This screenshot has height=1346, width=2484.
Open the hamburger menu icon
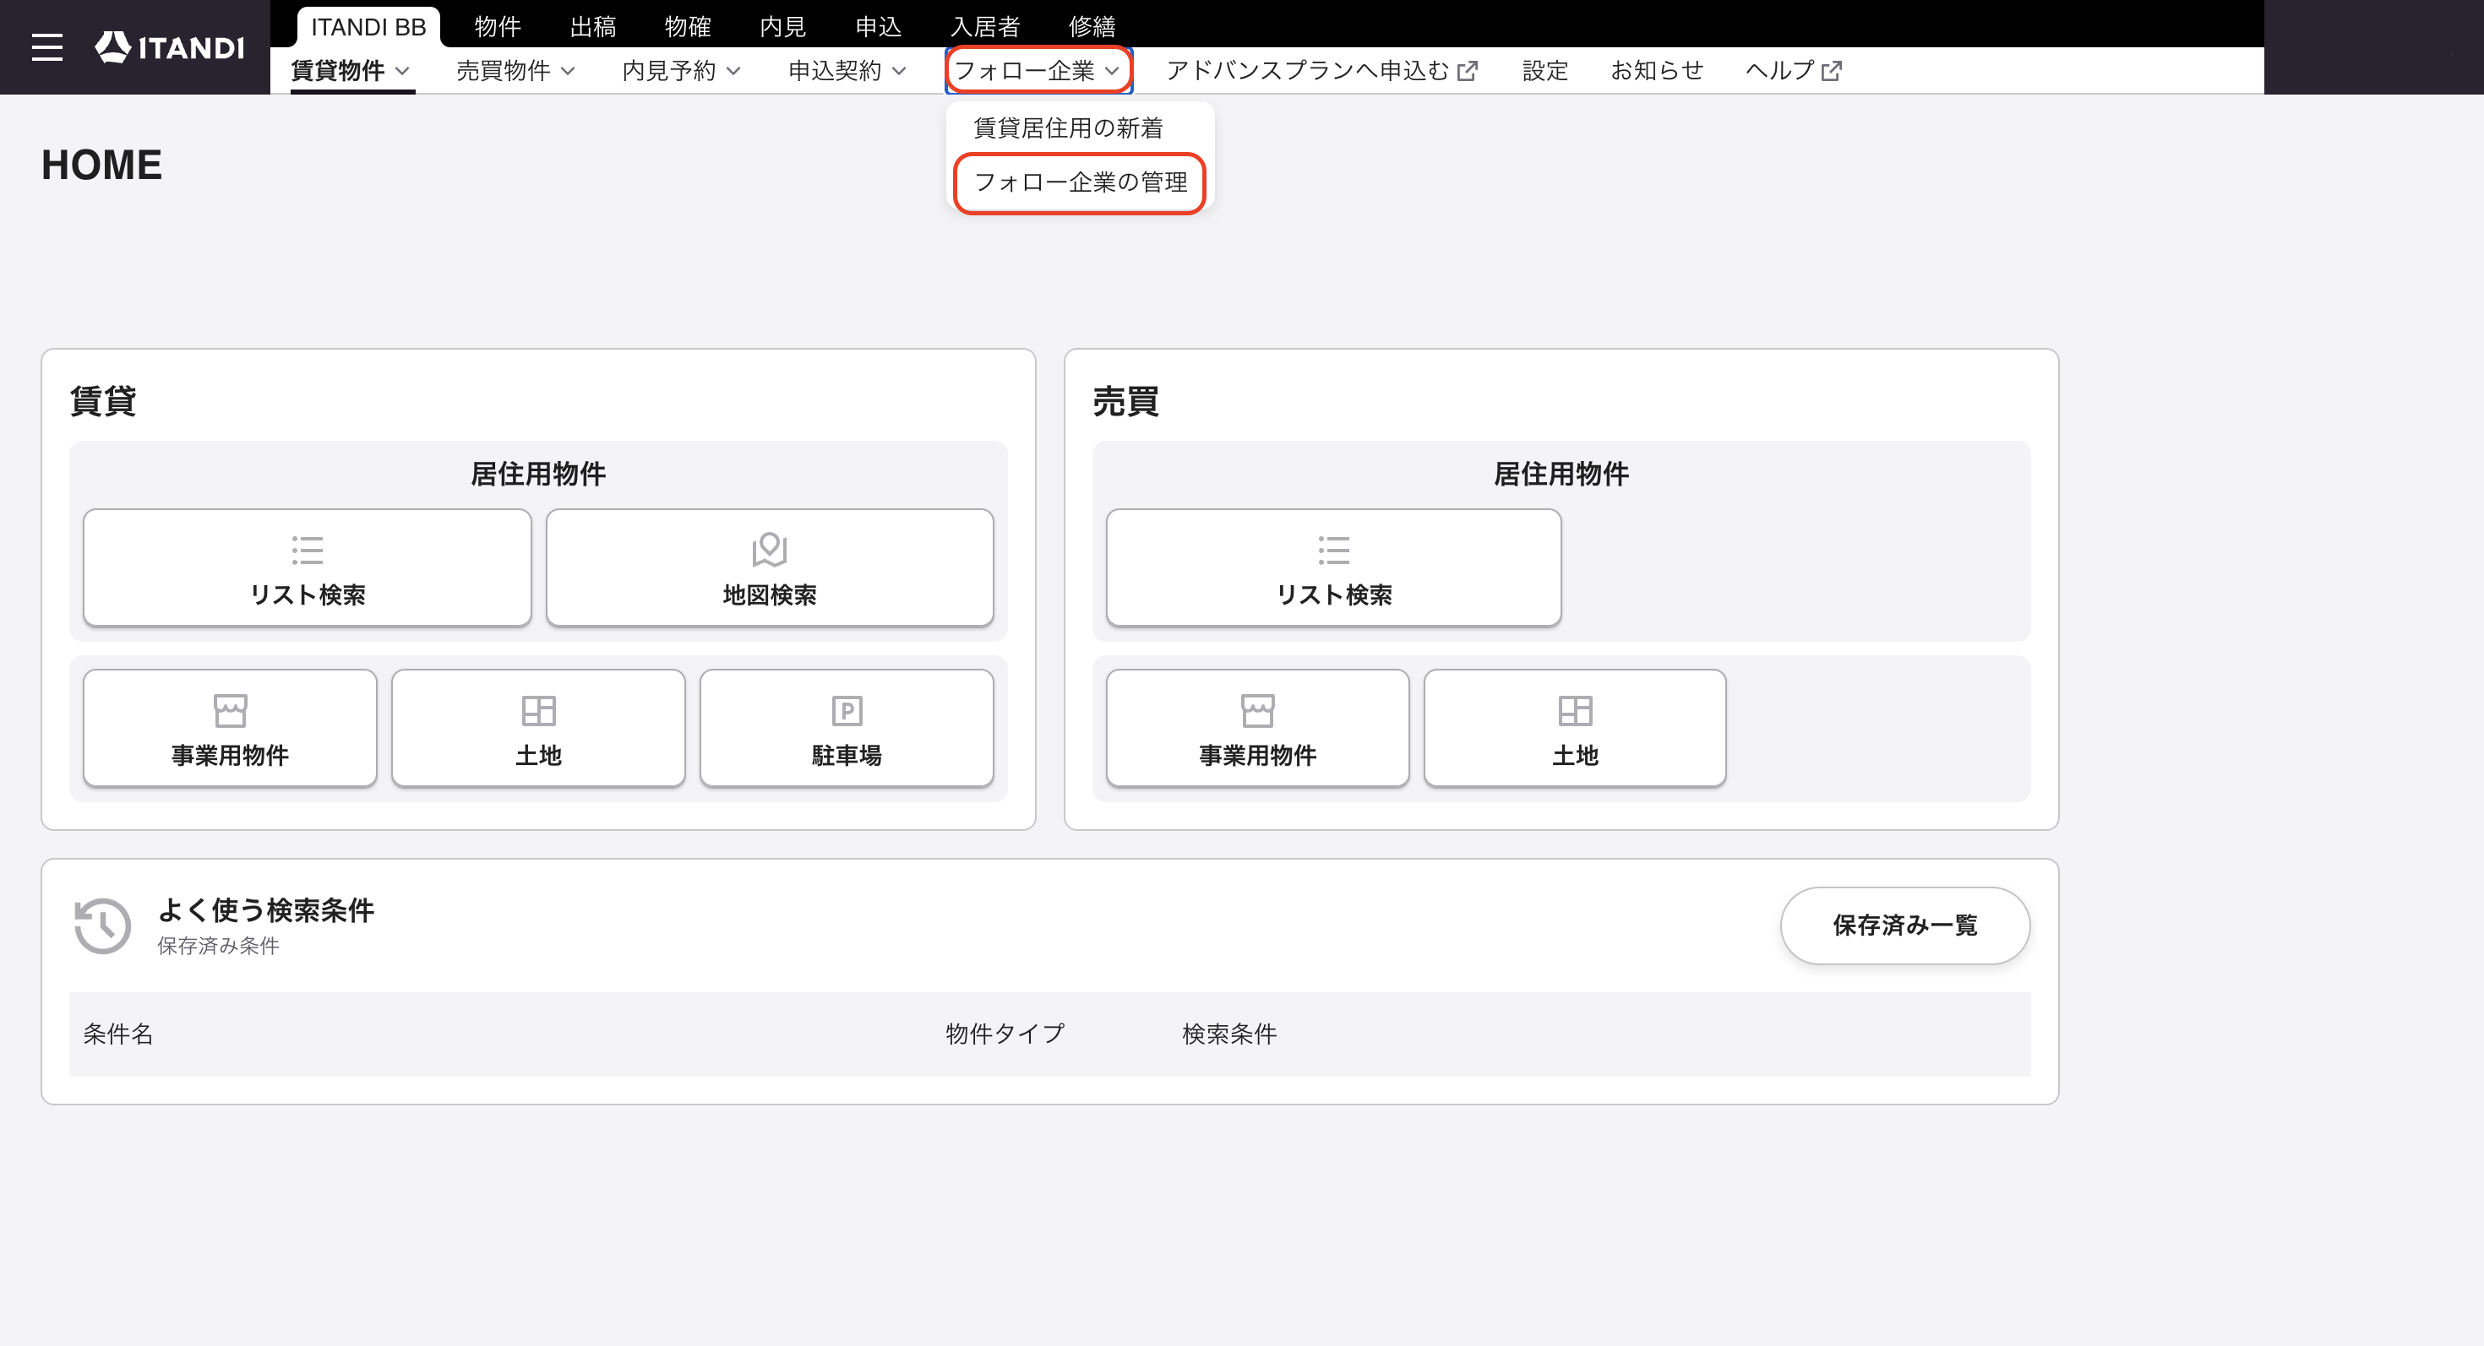[x=47, y=47]
